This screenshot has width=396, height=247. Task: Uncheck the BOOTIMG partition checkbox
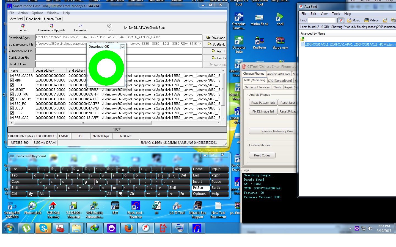click(12, 94)
